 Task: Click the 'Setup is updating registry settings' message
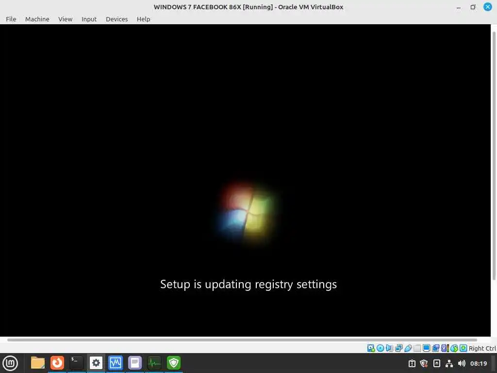click(248, 285)
